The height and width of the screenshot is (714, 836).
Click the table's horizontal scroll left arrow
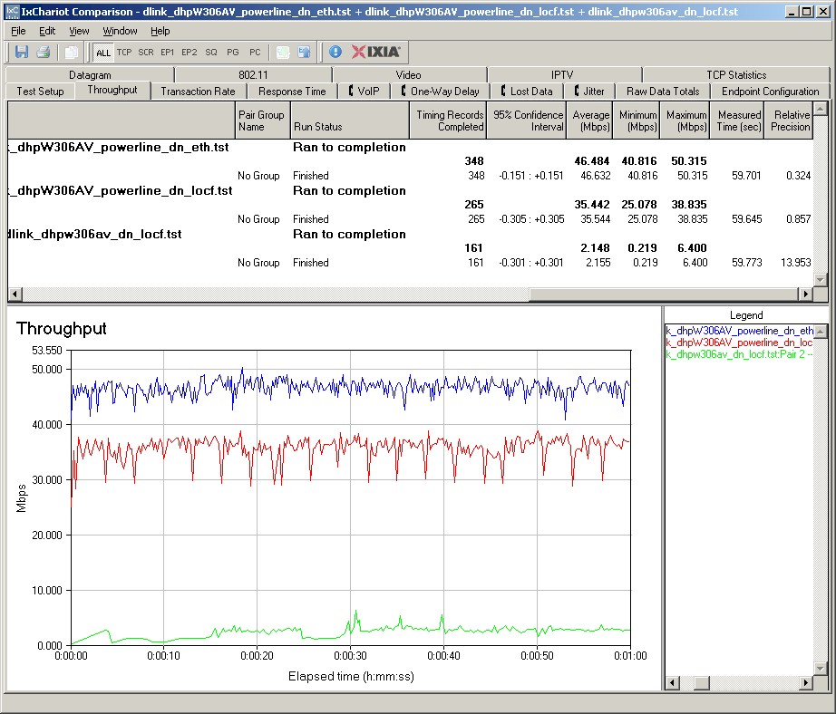(15, 294)
